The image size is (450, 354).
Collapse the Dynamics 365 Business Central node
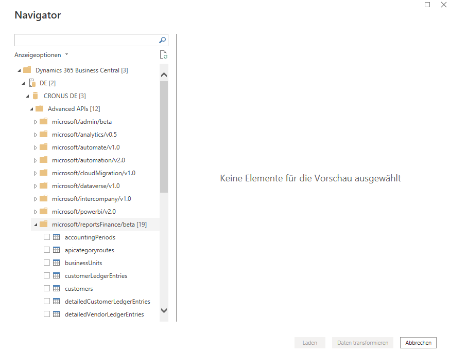point(19,70)
